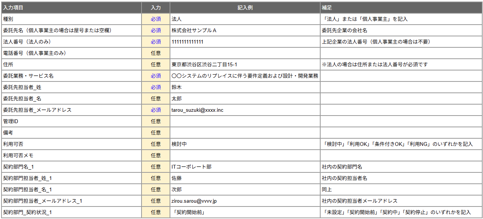
Task: Click the example given name 太郎
Action: click(x=176, y=99)
